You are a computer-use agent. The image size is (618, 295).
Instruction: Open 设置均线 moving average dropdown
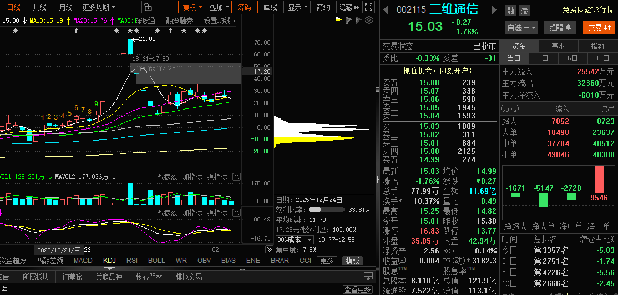point(220,20)
